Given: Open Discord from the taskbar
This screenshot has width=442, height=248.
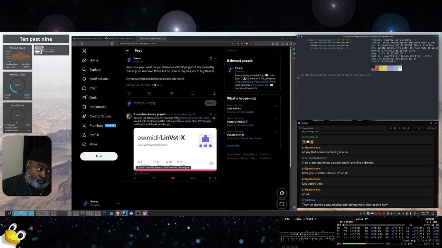Looking at the screenshot, I should click(x=131, y=214).
